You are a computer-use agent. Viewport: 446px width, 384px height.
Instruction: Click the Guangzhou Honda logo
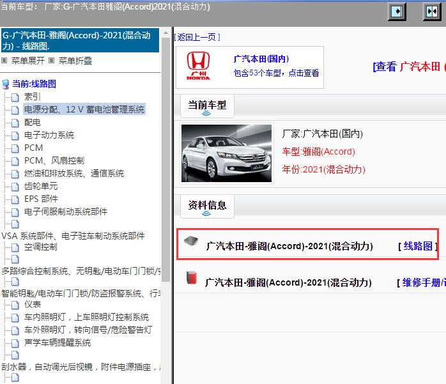click(x=198, y=66)
